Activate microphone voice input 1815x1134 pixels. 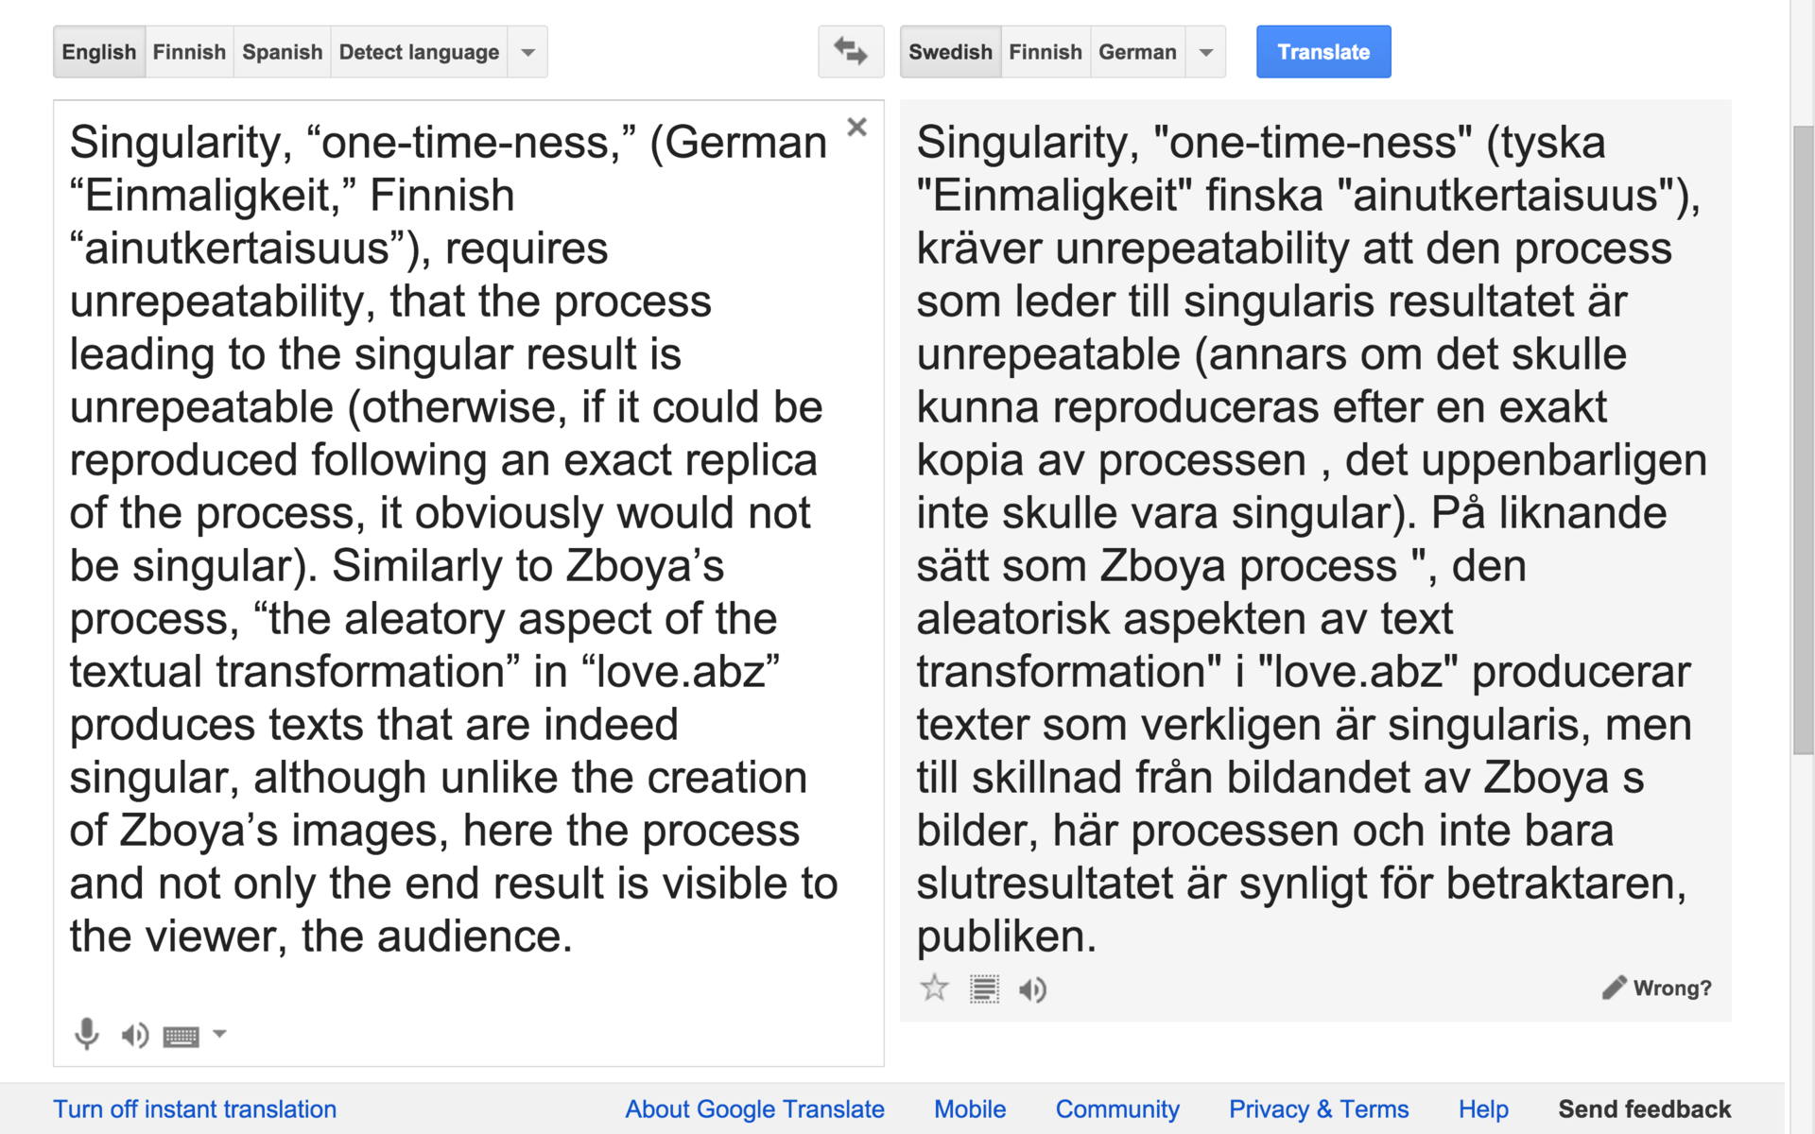86,1034
